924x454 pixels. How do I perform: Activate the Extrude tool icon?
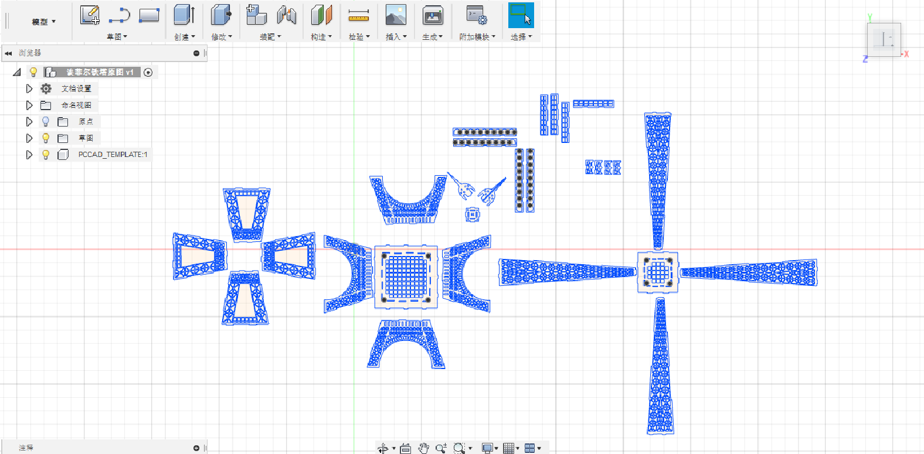pyautogui.click(x=184, y=15)
